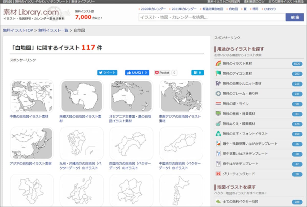This screenshot has height=207, width=307.
Task: Click オセアニア主要国・島の白地図 caption link
Action: click(130, 119)
